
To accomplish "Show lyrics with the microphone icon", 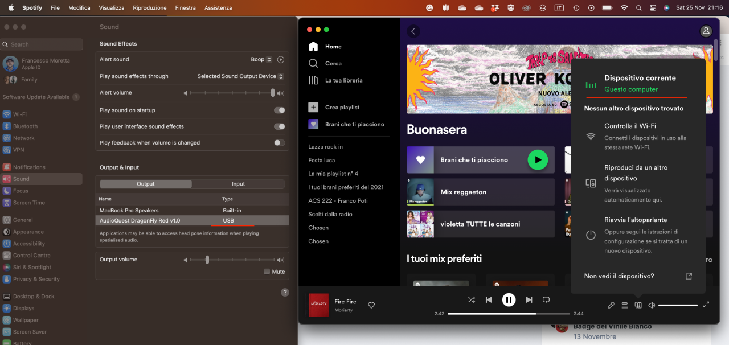I will click(x=611, y=305).
